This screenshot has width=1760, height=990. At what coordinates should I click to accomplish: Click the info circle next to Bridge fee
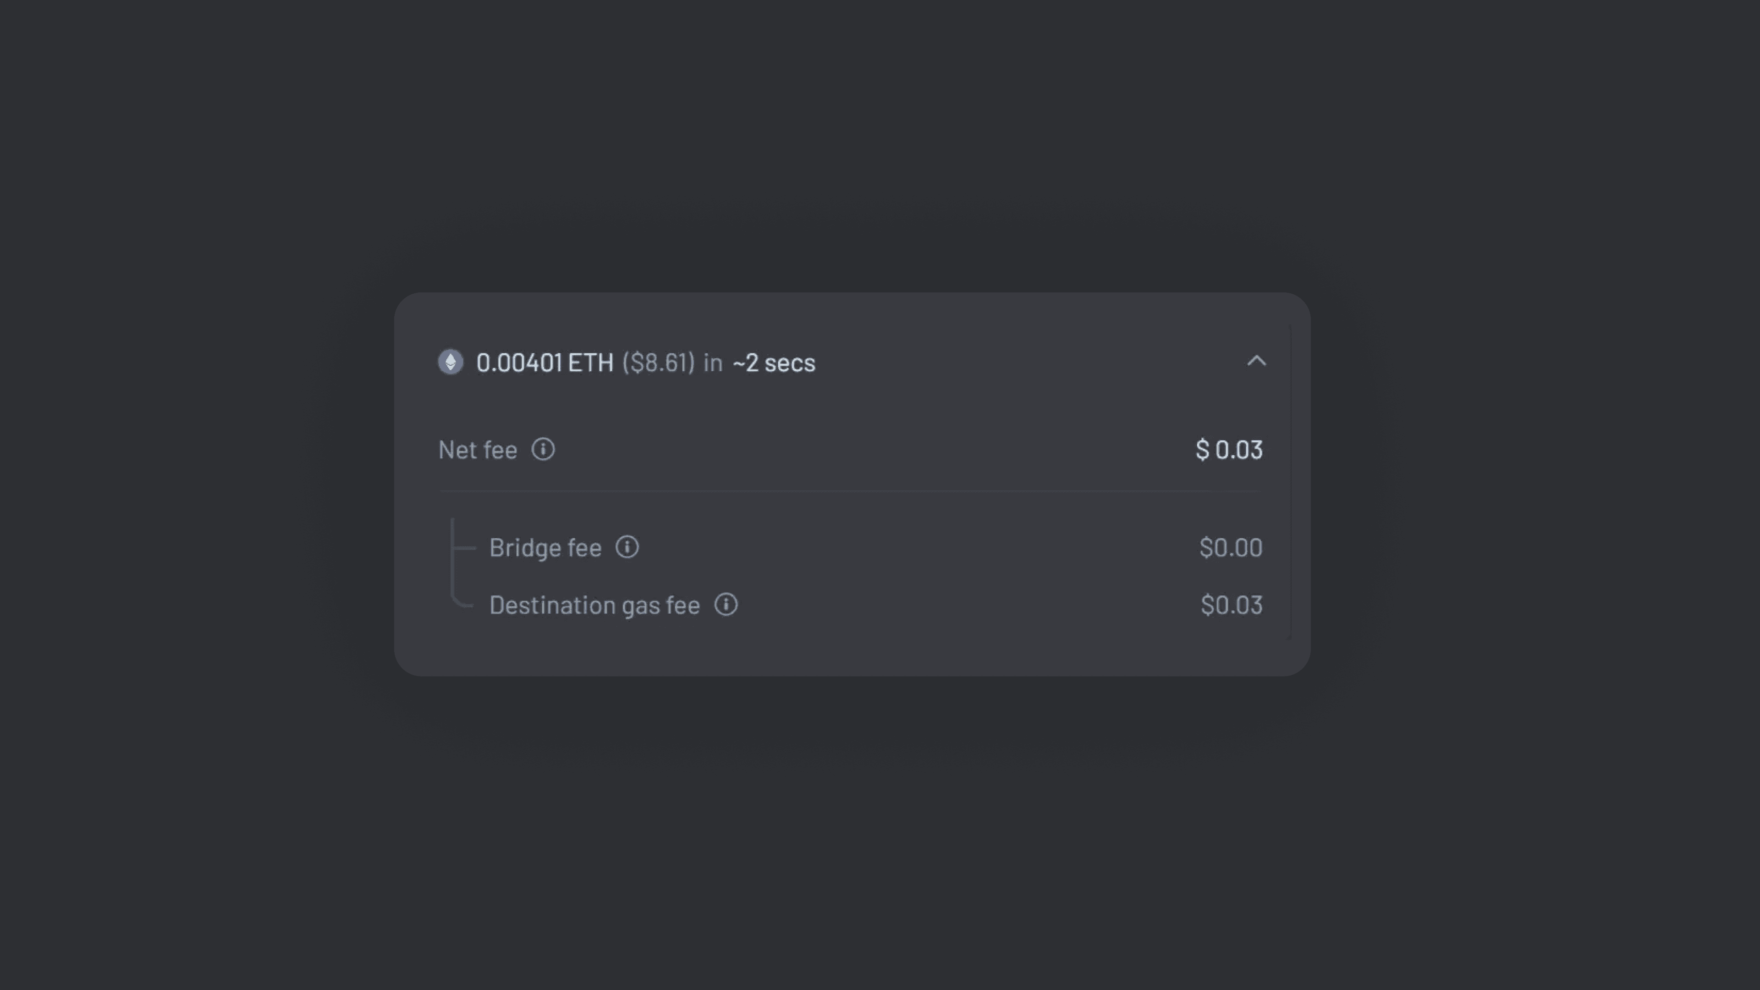pyautogui.click(x=627, y=547)
